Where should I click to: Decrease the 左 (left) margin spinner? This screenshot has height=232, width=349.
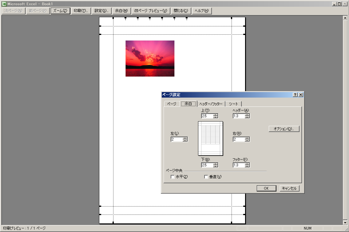[x=185, y=141]
